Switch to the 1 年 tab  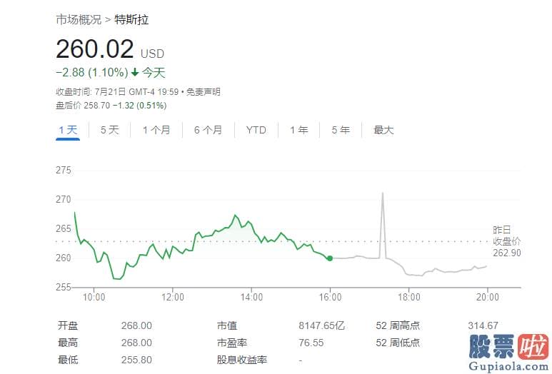click(x=299, y=130)
